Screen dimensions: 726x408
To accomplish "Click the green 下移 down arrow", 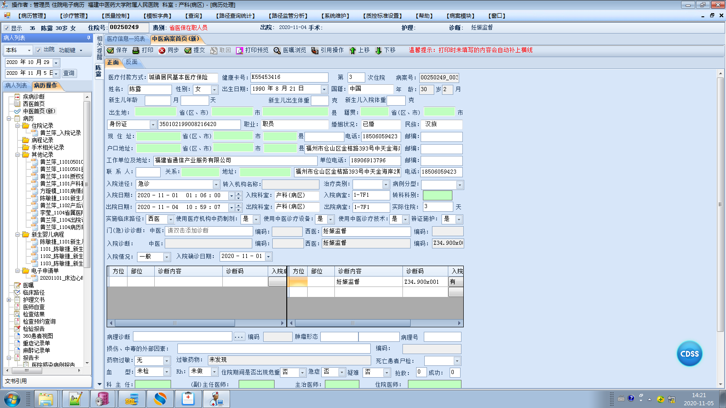I will [378, 50].
